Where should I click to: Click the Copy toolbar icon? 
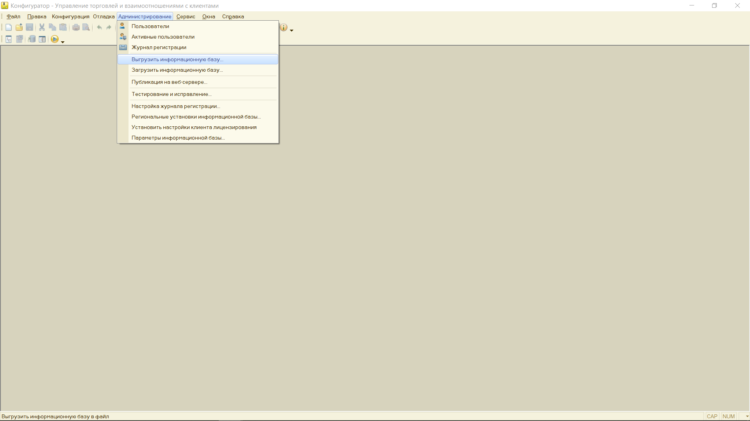(x=52, y=27)
